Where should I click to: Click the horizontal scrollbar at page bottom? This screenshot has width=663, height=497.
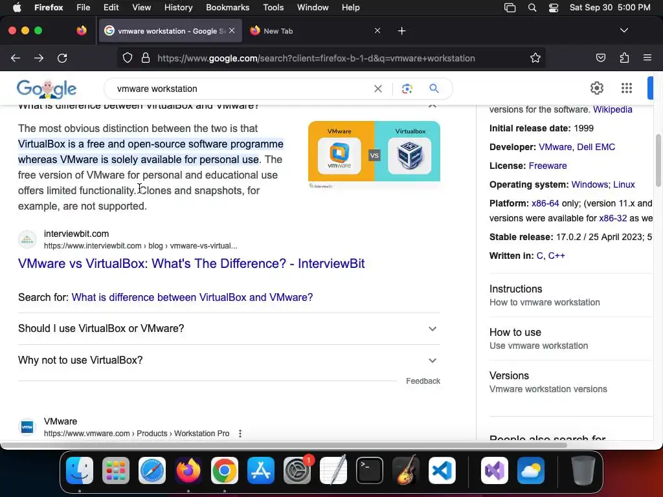coord(284,445)
